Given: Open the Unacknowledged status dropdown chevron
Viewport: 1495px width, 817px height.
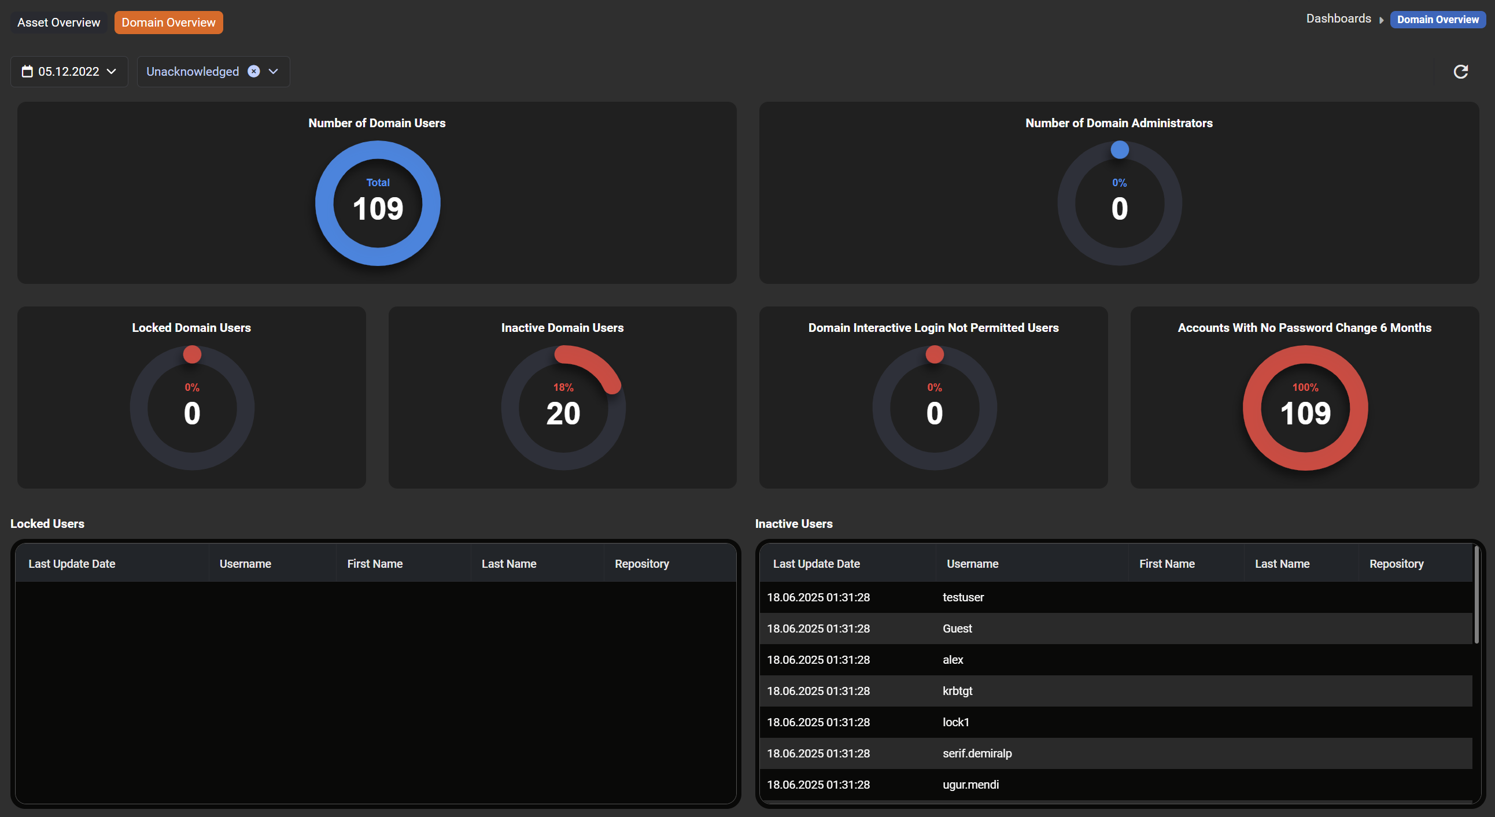Looking at the screenshot, I should point(274,71).
